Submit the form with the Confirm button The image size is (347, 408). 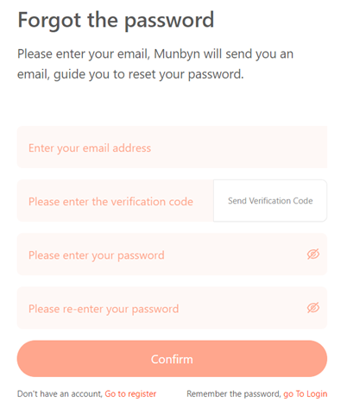(x=172, y=359)
